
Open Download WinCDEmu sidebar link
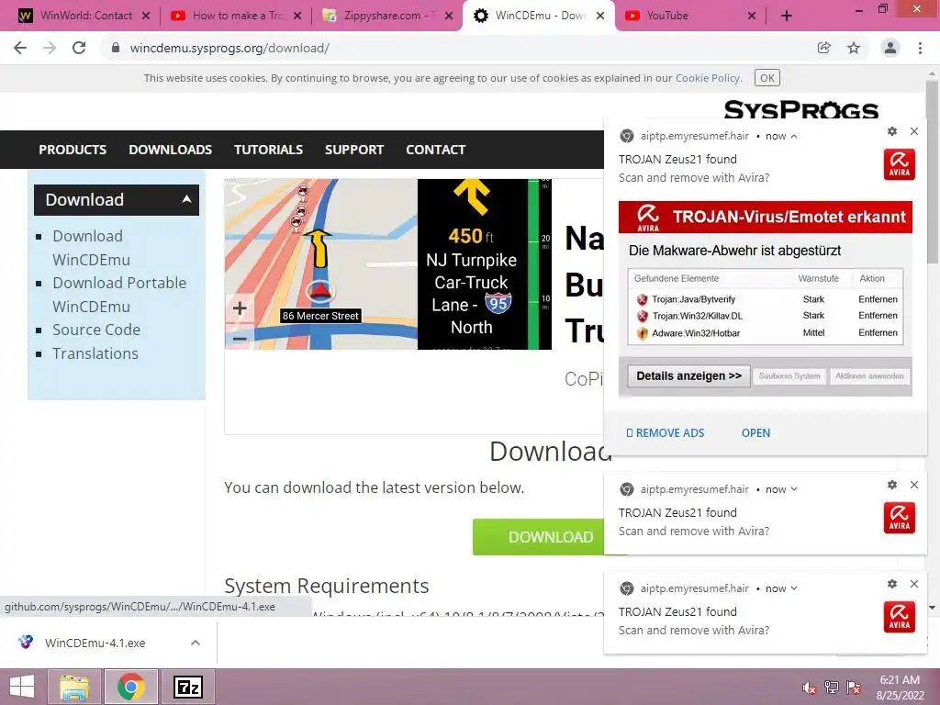91,248
